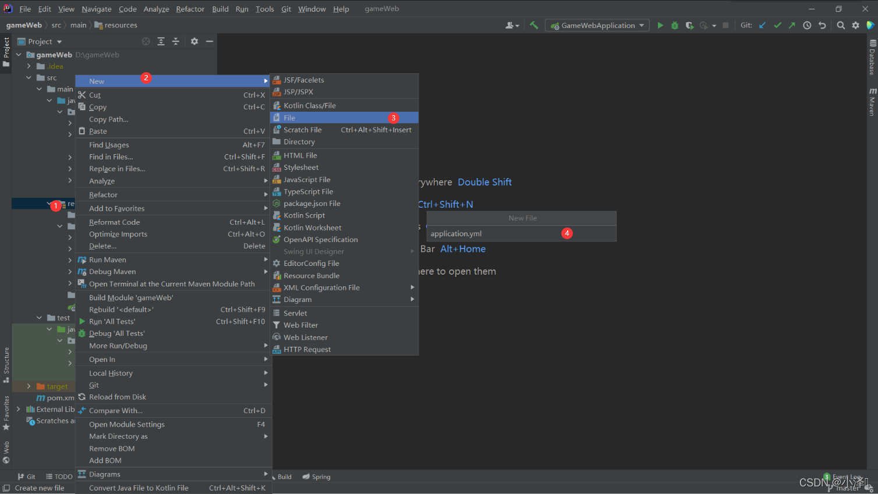Click the Stop square icon in the toolbar
The image size is (878, 494).
coord(725,25)
